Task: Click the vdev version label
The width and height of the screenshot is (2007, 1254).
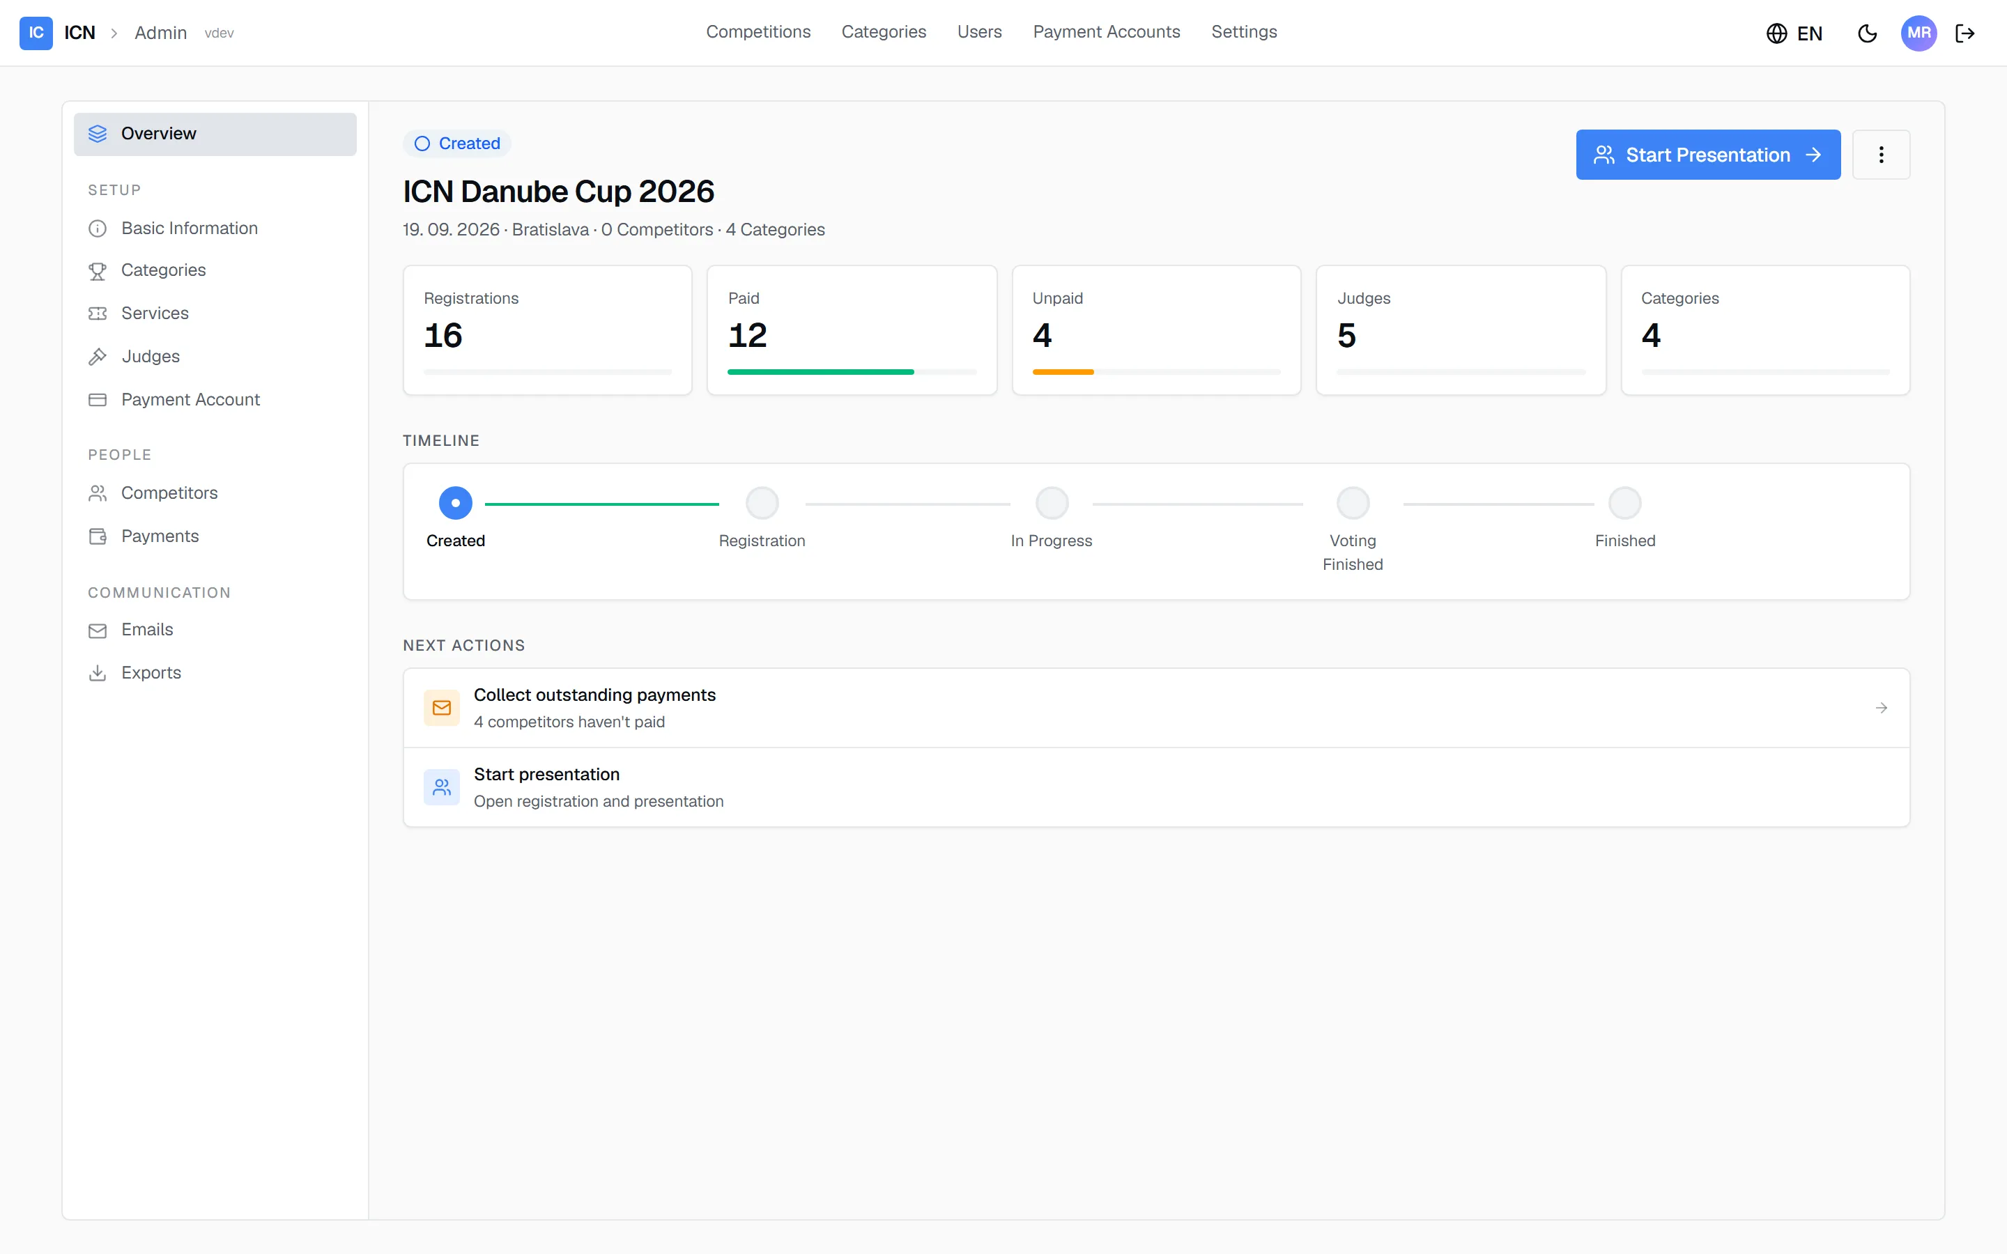Action: coord(219,33)
